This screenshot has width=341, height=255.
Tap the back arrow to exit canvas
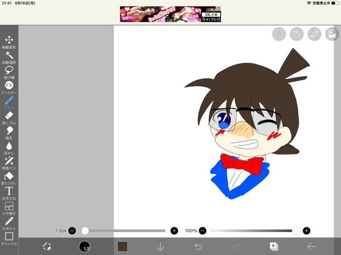tap(311, 246)
